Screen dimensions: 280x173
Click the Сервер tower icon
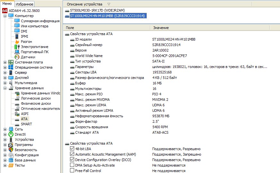coord(11,72)
